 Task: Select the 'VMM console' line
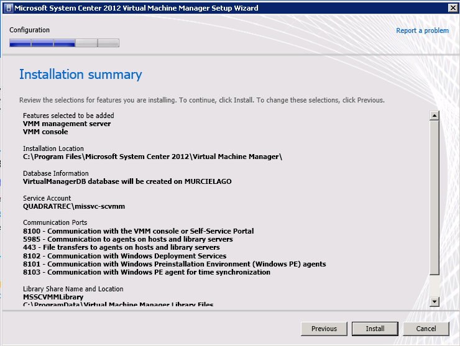tap(45, 132)
